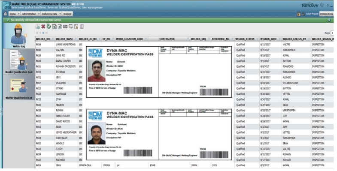Expand the arrow after Administration breadcrumb
The height and width of the screenshot is (171, 337).
(39, 14)
